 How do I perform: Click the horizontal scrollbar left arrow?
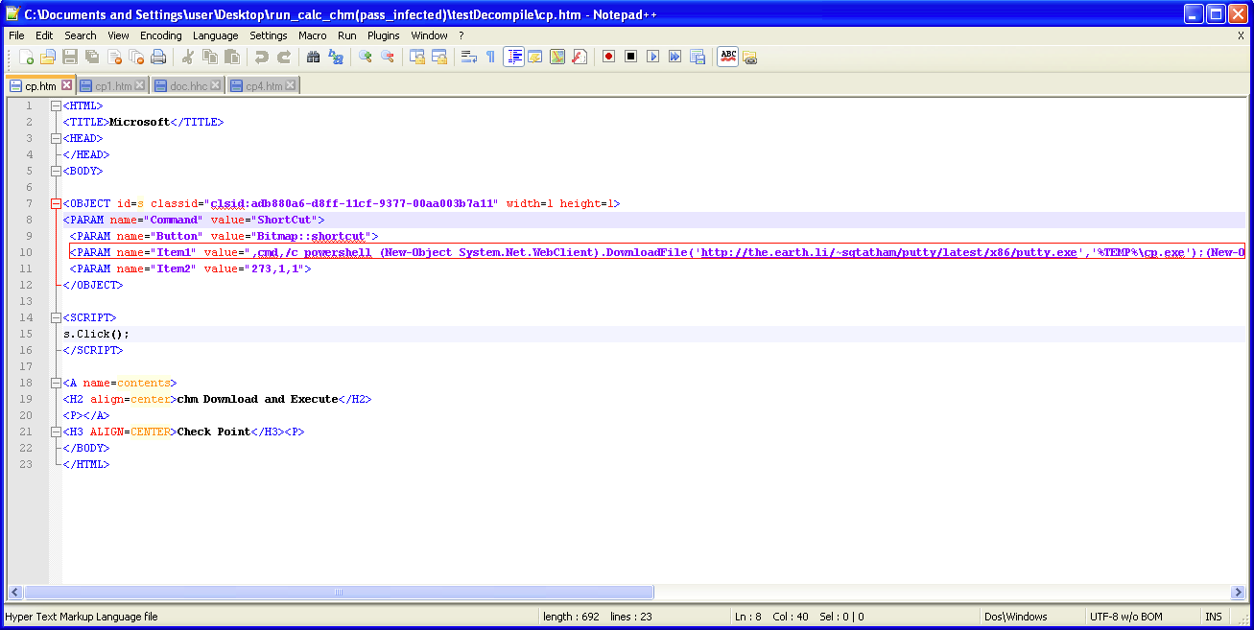(x=15, y=593)
